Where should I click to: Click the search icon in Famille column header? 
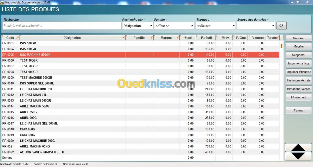[152, 38]
